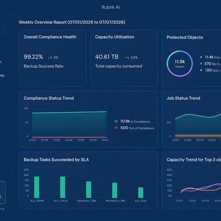Click the 11.4k protected objects legend dot
221x221 pixels.
coord(201,57)
